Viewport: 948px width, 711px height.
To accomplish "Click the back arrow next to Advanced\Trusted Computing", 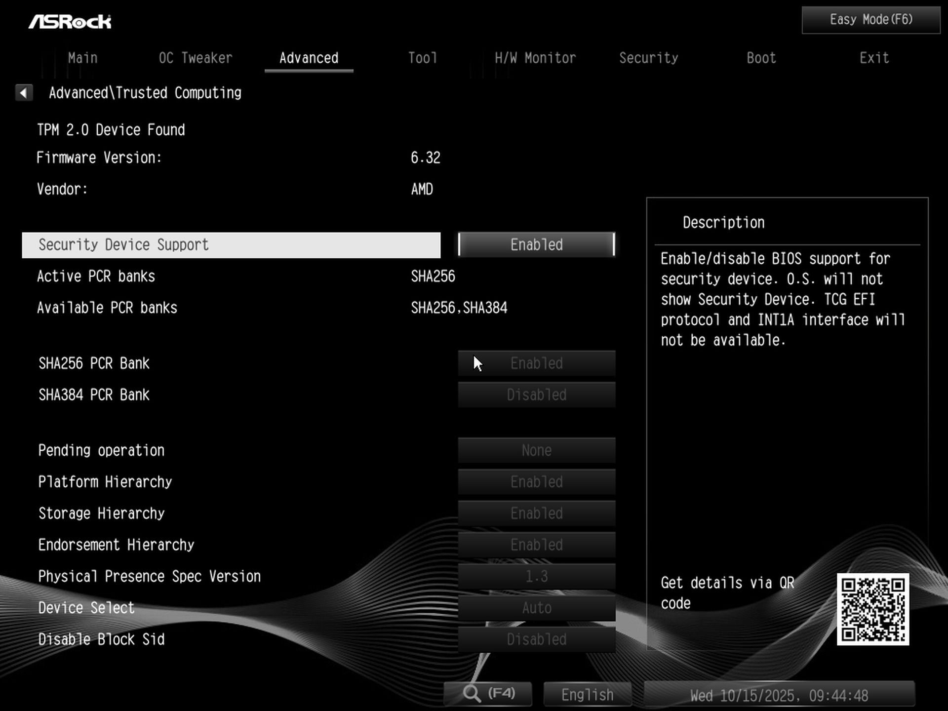I will 23,92.
